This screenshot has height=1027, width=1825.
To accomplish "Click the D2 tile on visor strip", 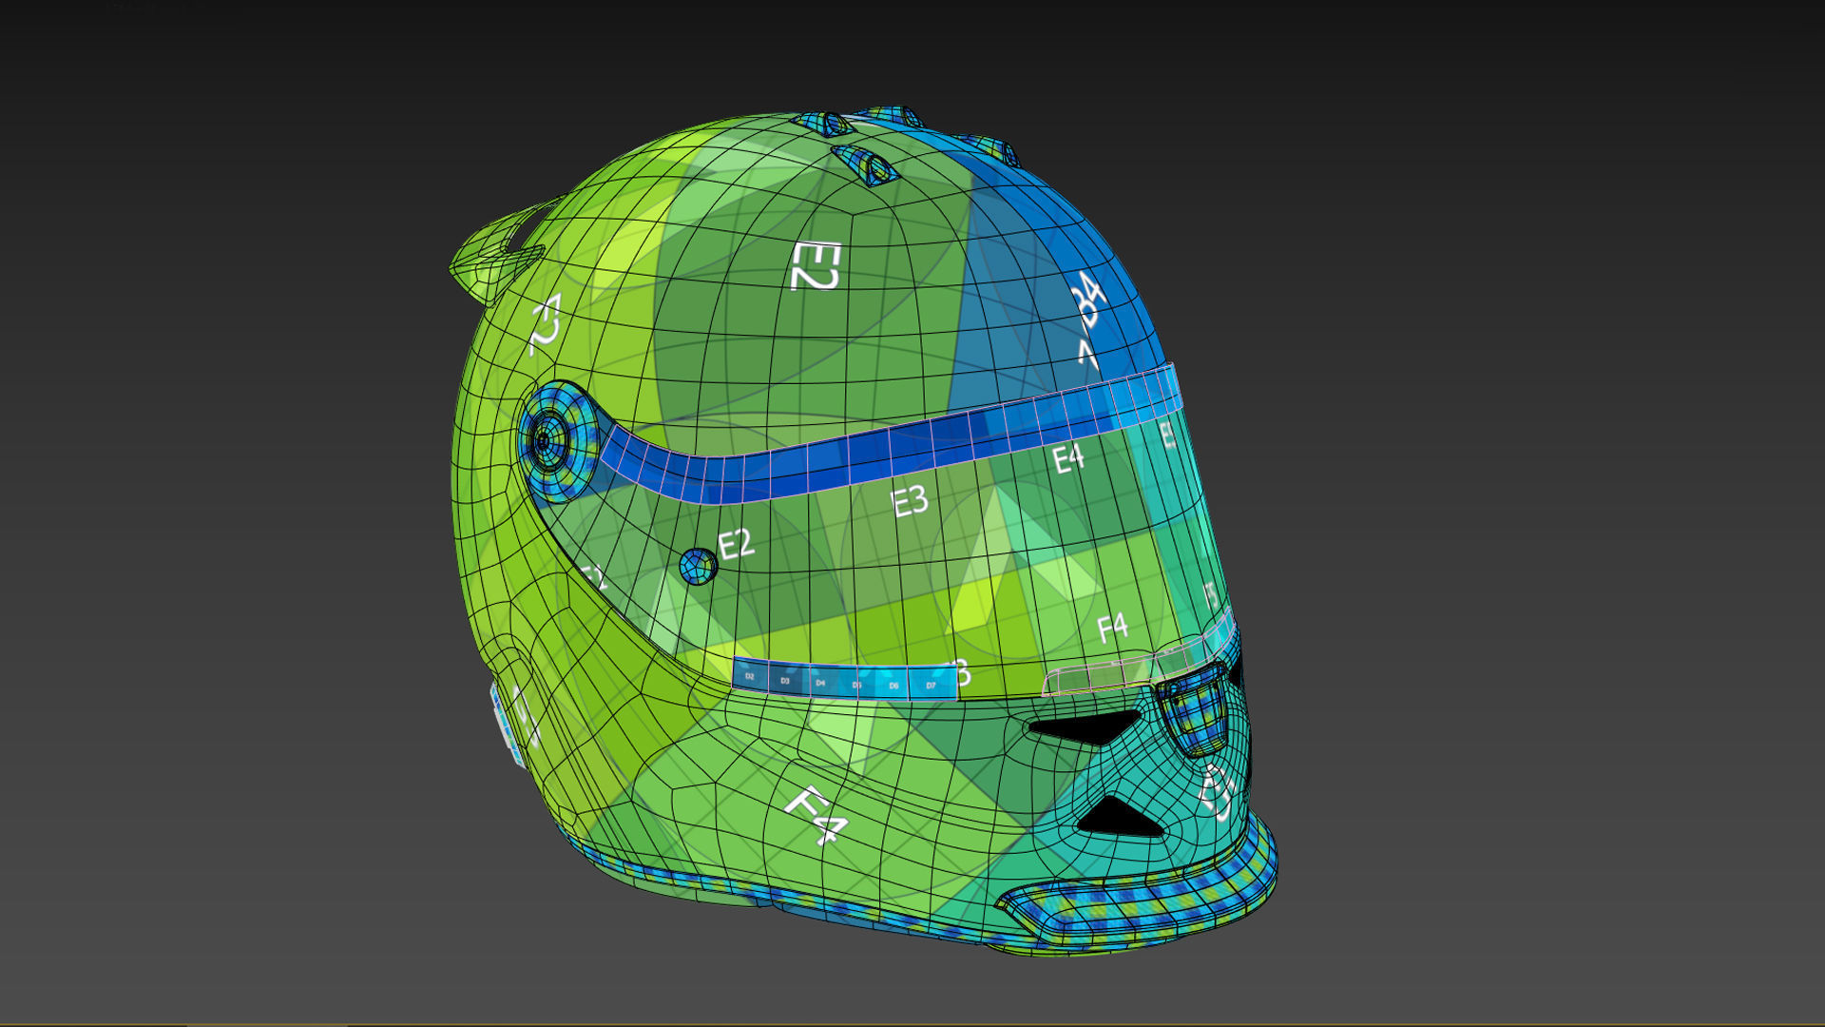I will coord(750,676).
